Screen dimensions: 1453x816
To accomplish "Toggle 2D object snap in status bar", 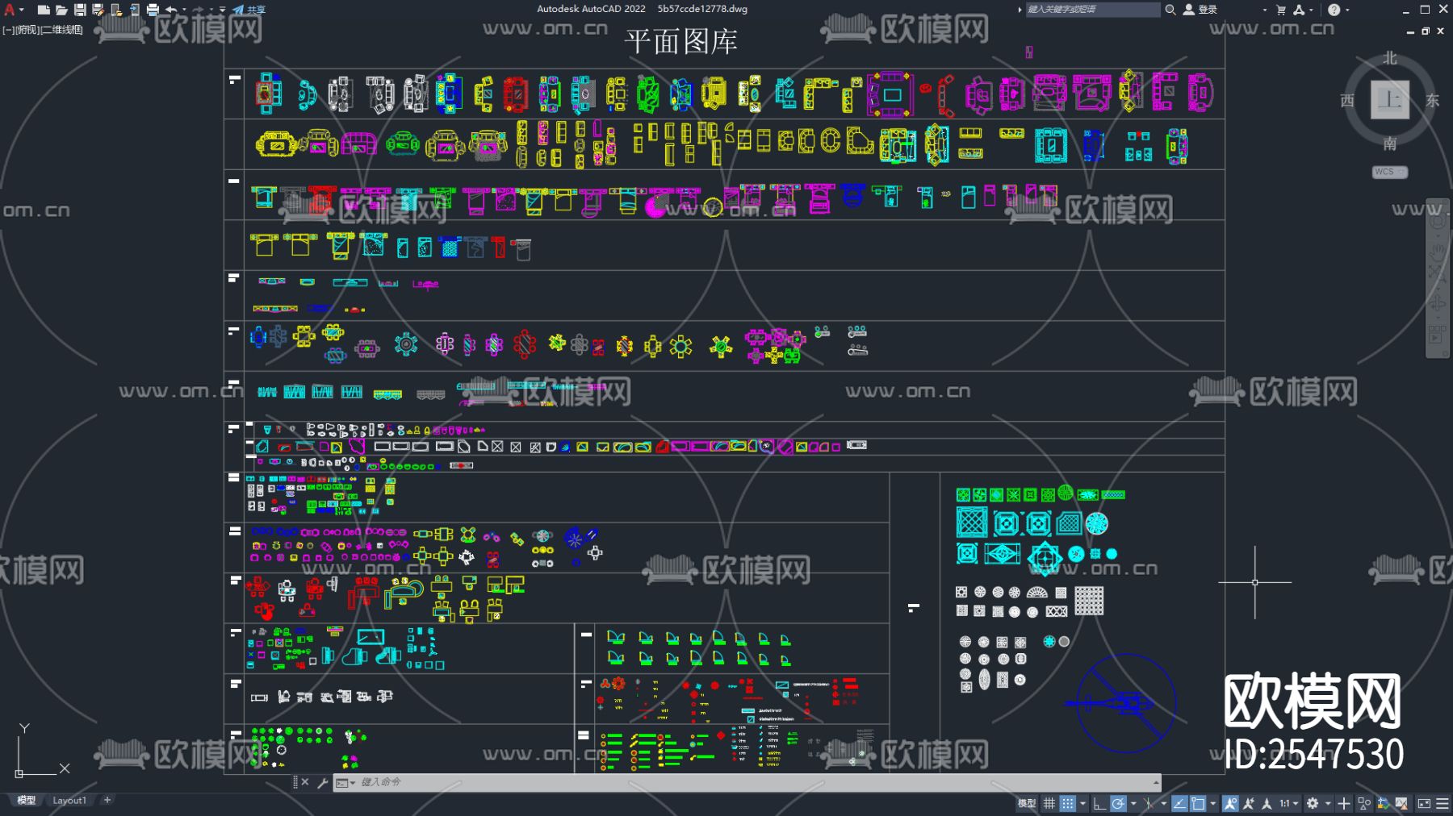I will 1198,803.
